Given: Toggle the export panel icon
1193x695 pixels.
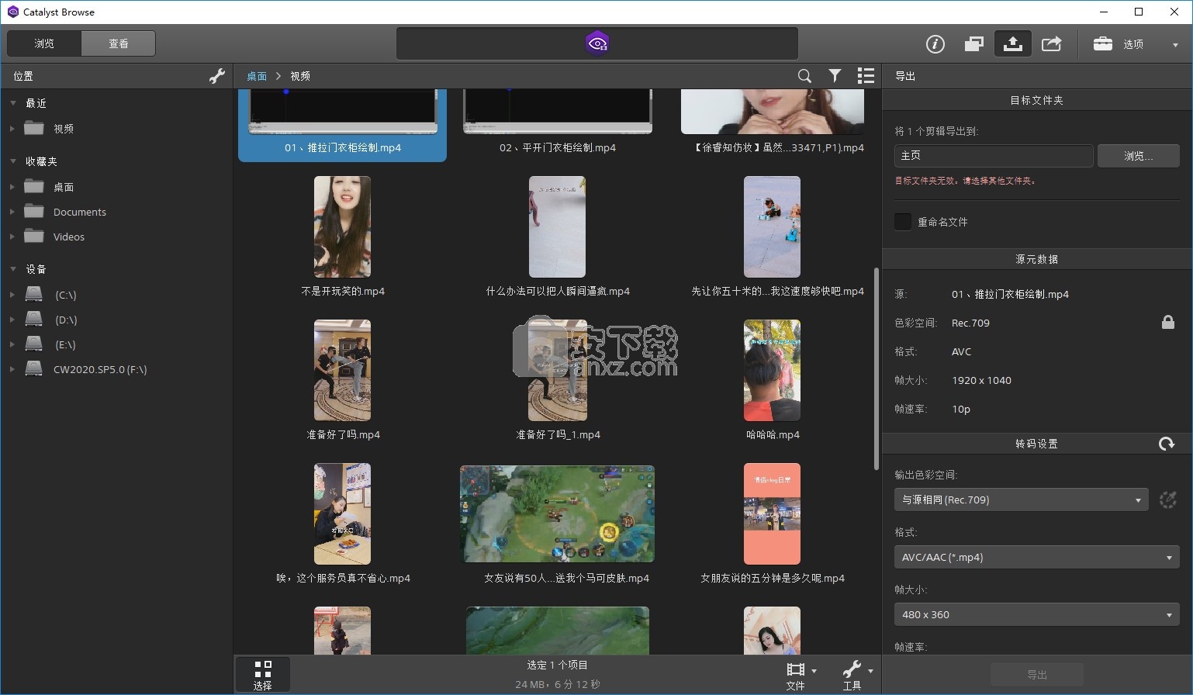Looking at the screenshot, I should [1012, 44].
